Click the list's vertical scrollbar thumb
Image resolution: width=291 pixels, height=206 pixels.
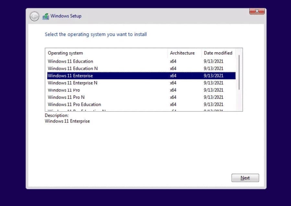[x=239, y=72]
